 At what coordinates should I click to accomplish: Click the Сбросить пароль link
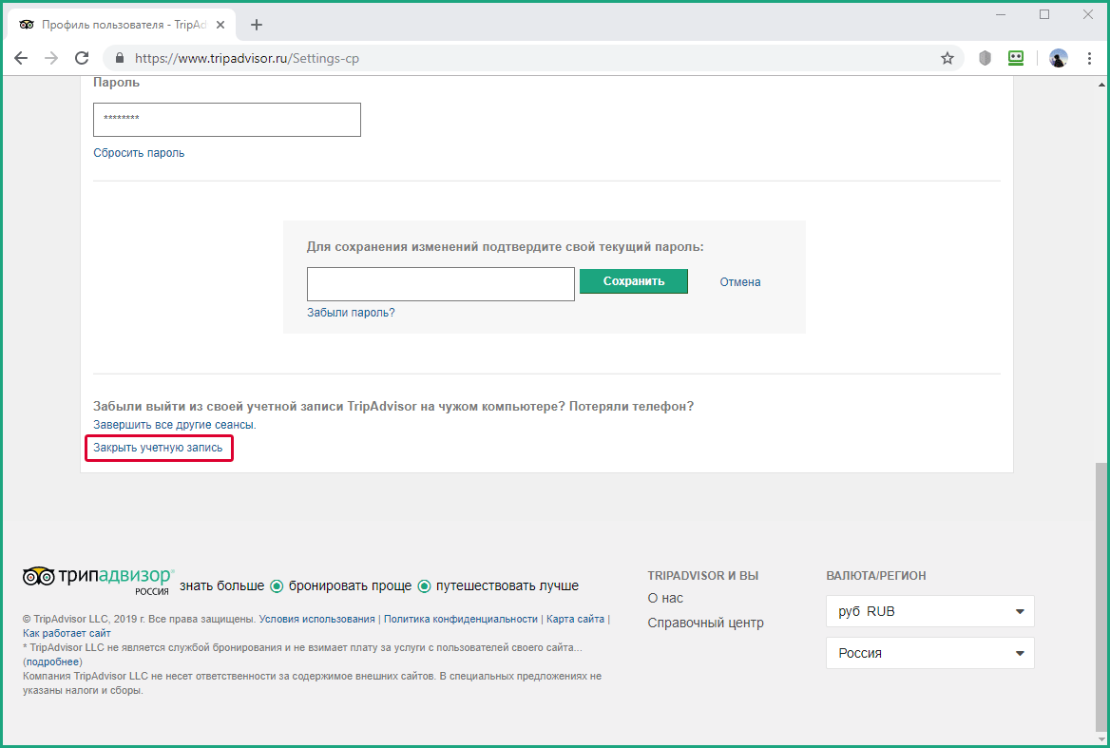pos(139,153)
